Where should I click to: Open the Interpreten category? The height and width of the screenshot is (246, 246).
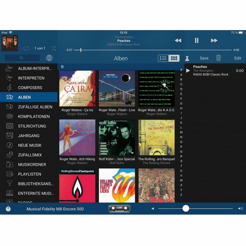(x=29, y=78)
